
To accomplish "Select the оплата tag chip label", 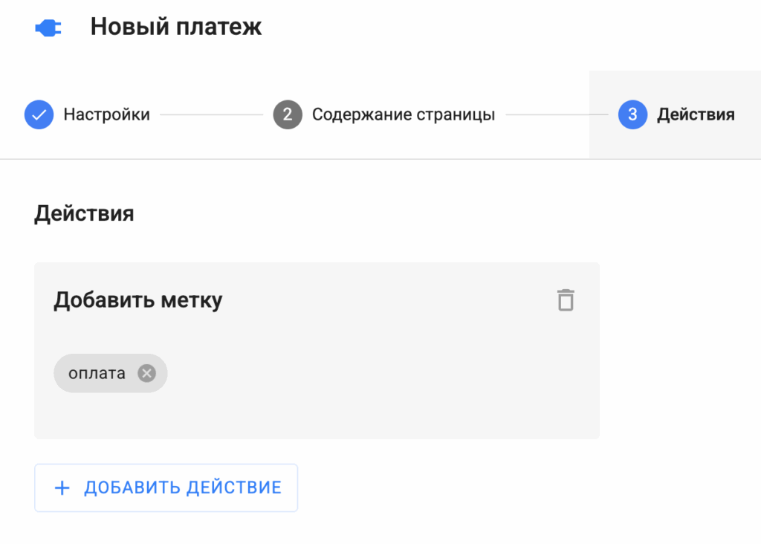I will pos(97,373).
